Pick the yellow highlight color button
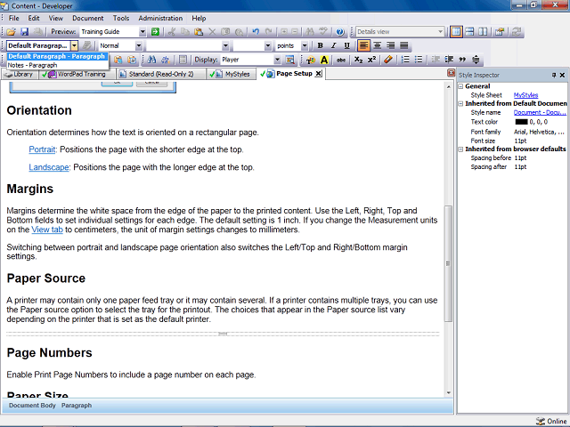Image resolution: width=570 pixels, height=427 pixels. [324, 60]
